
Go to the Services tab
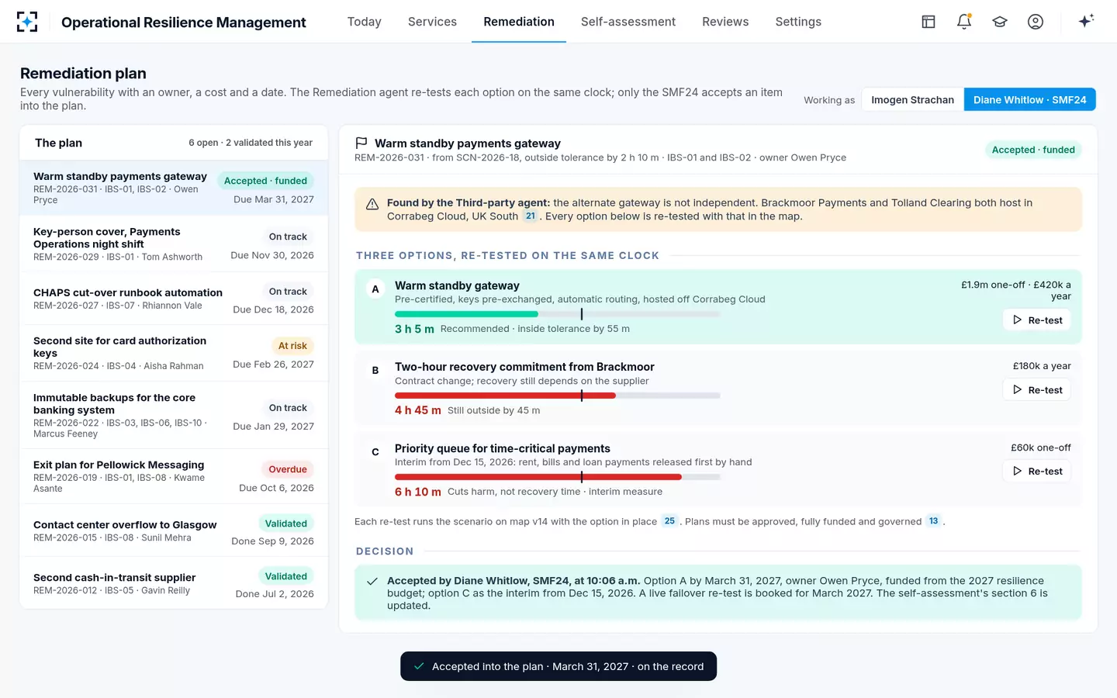click(432, 22)
